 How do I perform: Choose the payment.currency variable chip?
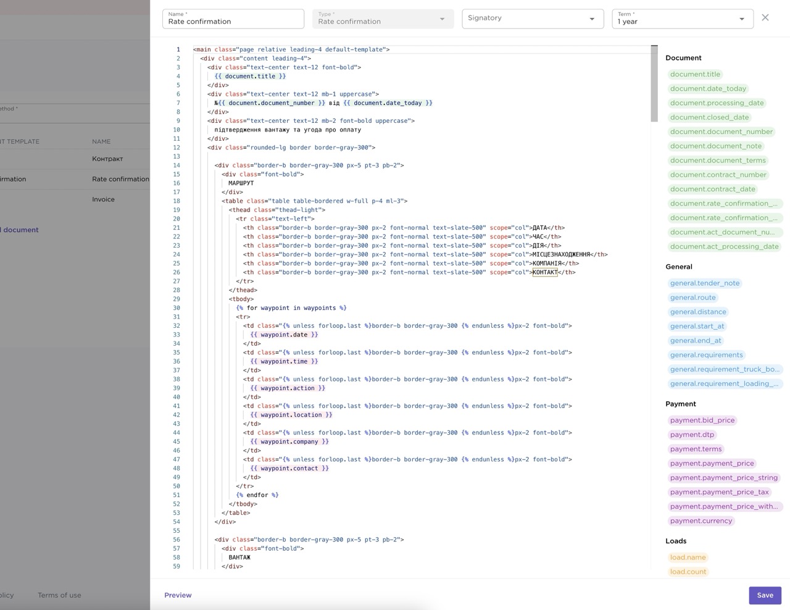(701, 521)
